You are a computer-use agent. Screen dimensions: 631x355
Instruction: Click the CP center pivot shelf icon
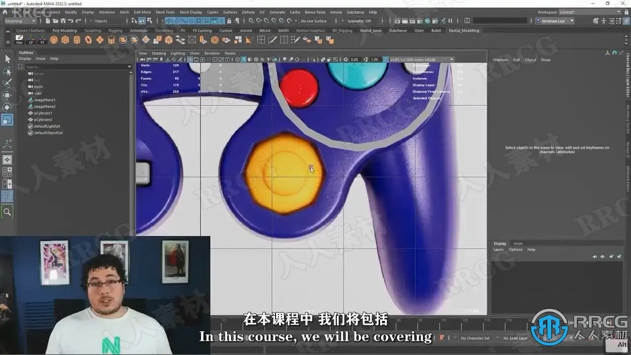tap(31, 39)
